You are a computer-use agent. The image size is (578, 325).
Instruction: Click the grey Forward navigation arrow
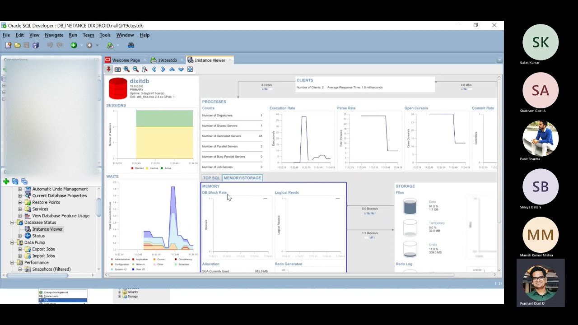[x=89, y=45]
